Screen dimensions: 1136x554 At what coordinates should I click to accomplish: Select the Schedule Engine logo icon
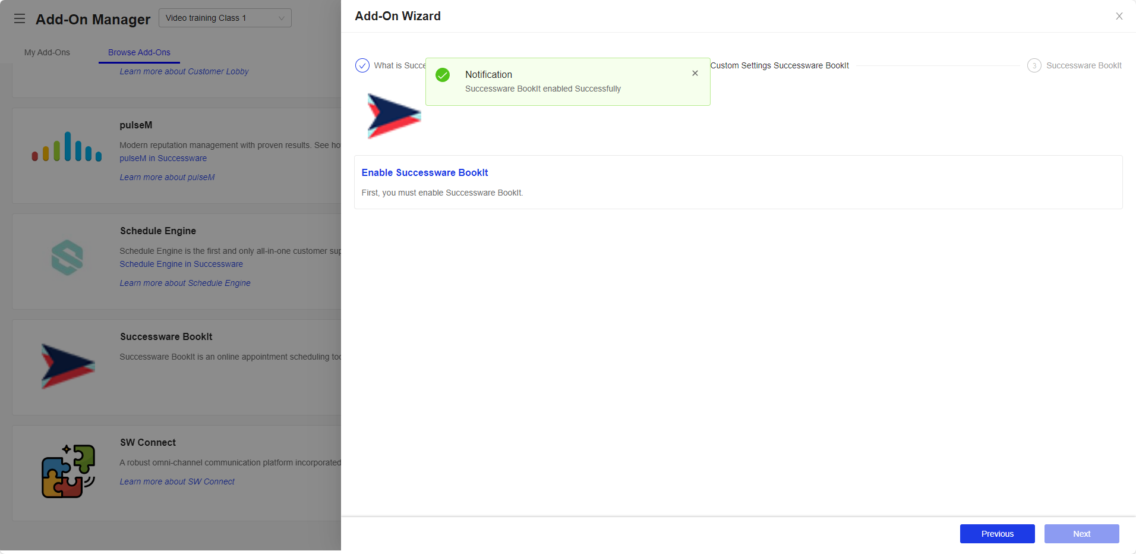[x=67, y=257]
